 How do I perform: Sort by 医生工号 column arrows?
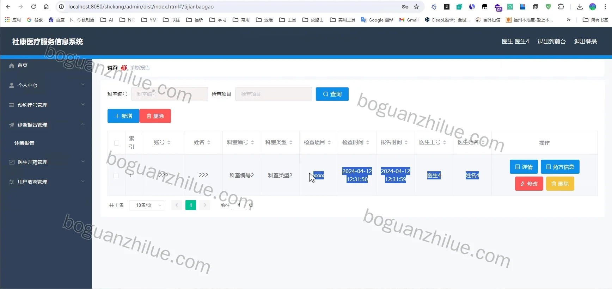[445, 142]
